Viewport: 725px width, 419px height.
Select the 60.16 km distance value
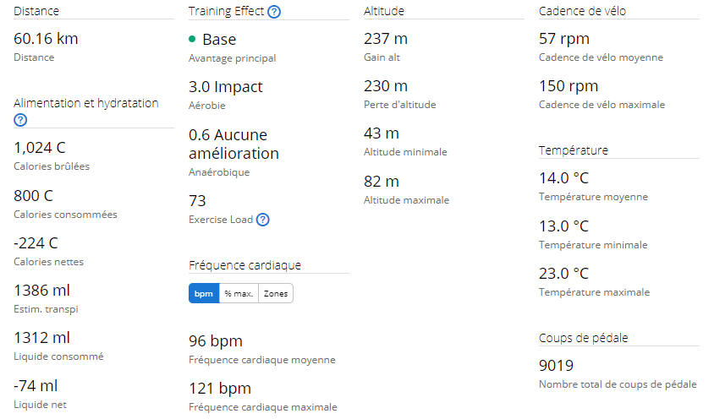[46, 39]
